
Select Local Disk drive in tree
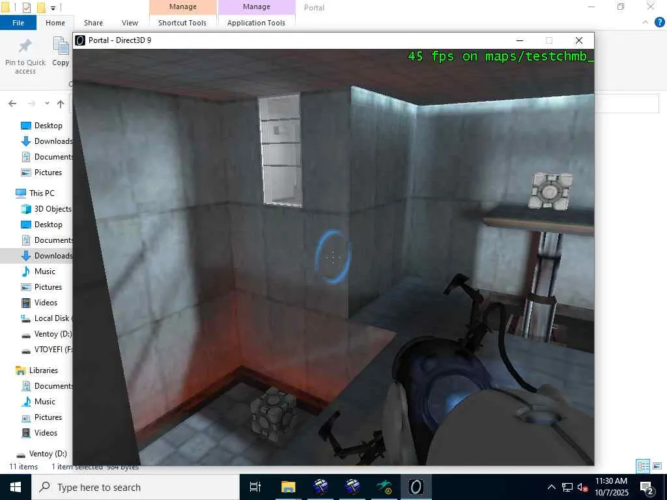pyautogui.click(x=47, y=318)
